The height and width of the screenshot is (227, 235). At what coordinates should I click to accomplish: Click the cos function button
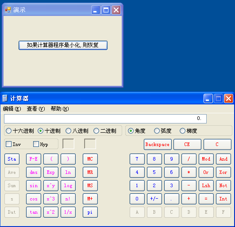34,199
